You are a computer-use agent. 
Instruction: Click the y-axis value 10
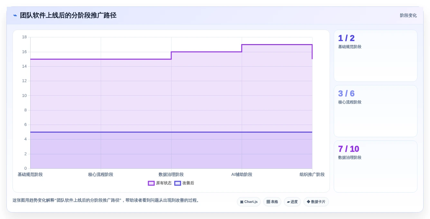[24, 95]
